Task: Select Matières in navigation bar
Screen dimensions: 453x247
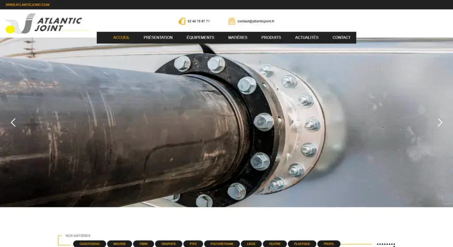Action: tap(238, 38)
